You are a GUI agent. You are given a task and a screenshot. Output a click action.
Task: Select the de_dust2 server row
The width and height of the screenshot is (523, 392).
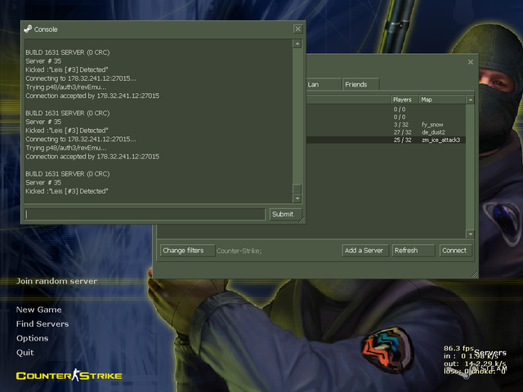point(386,132)
